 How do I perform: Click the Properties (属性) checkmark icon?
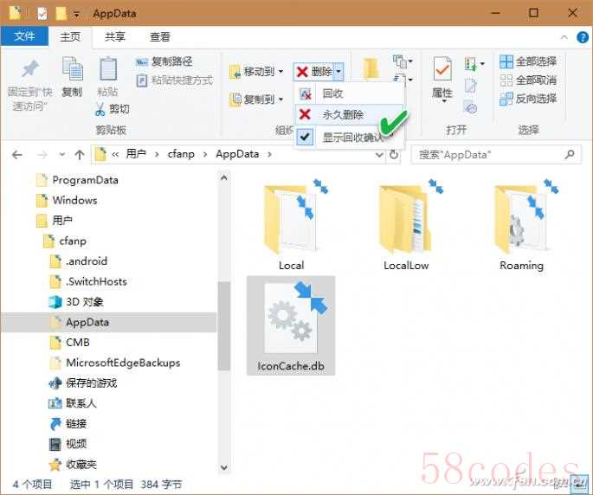pyautogui.click(x=442, y=68)
